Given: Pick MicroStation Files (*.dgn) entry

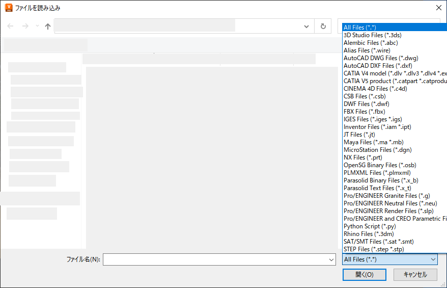Looking at the screenshot, I should click(x=395, y=150).
